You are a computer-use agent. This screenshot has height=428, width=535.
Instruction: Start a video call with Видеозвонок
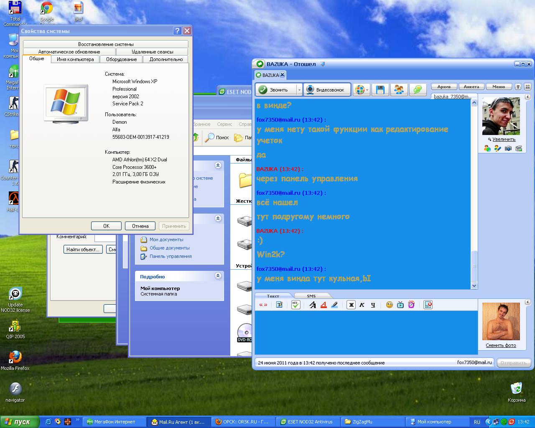(327, 90)
